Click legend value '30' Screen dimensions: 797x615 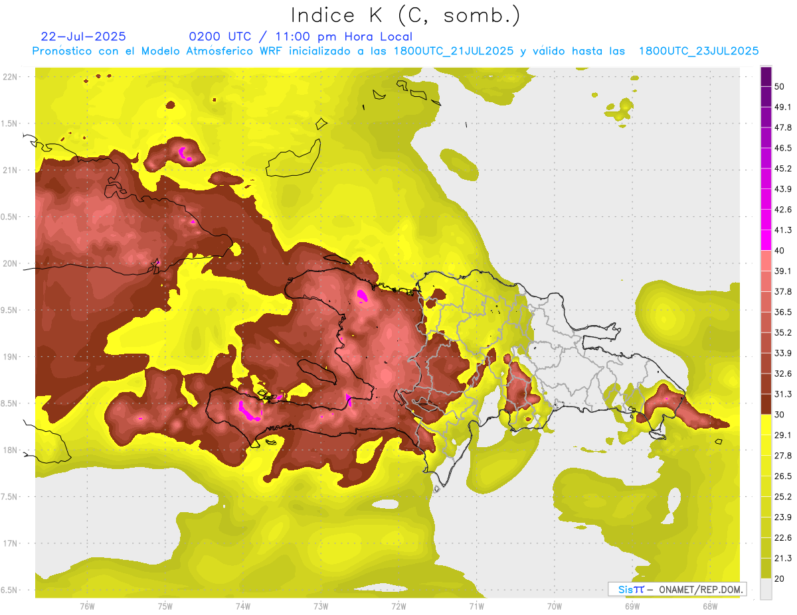[x=780, y=415]
